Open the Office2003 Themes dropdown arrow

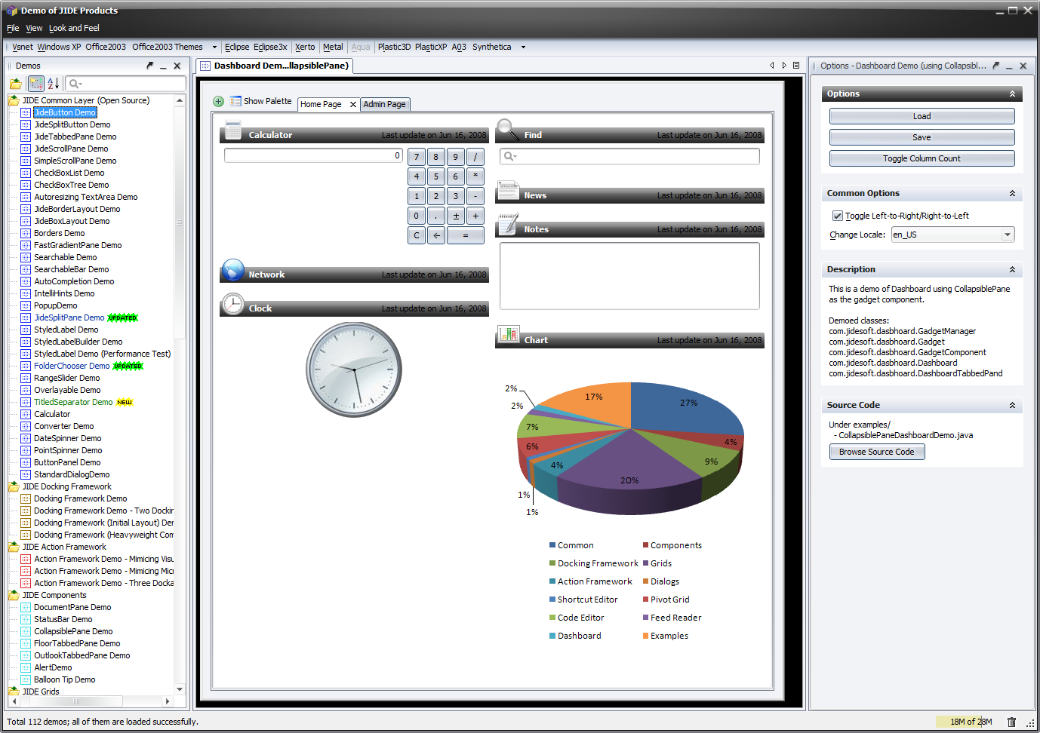click(x=214, y=47)
